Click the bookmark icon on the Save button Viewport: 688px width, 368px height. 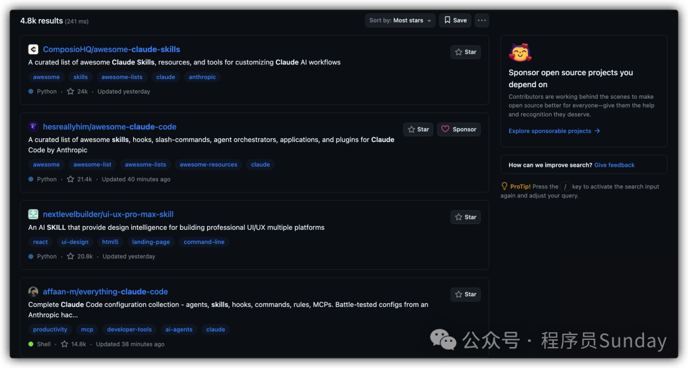click(x=447, y=20)
